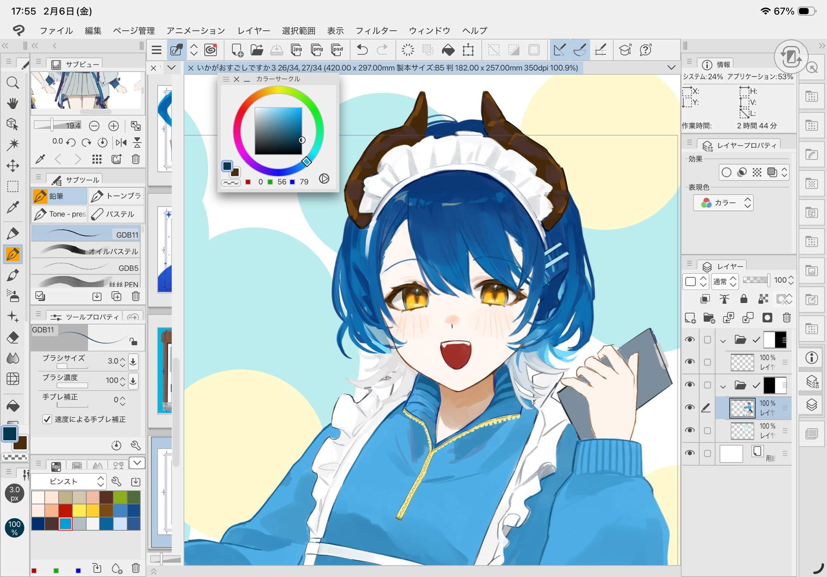The height and width of the screenshot is (577, 827).
Task: Toggle visibility of top layer folder
Action: click(x=689, y=340)
